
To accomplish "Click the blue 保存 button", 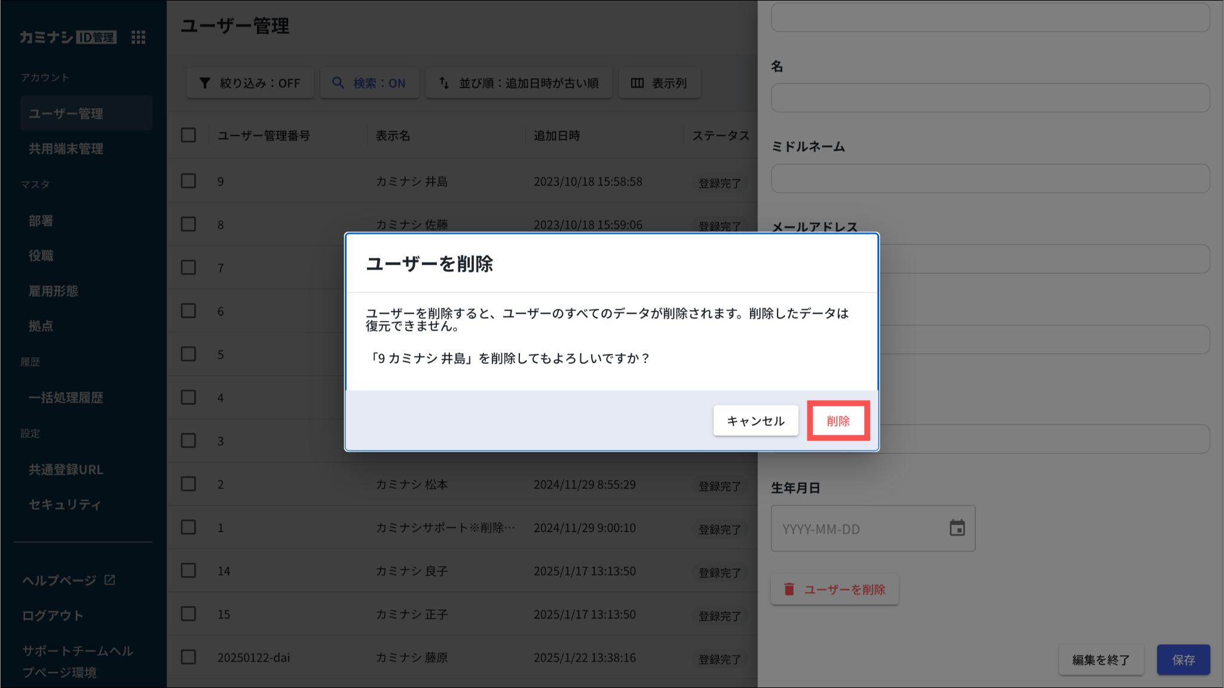I will pyautogui.click(x=1183, y=659).
